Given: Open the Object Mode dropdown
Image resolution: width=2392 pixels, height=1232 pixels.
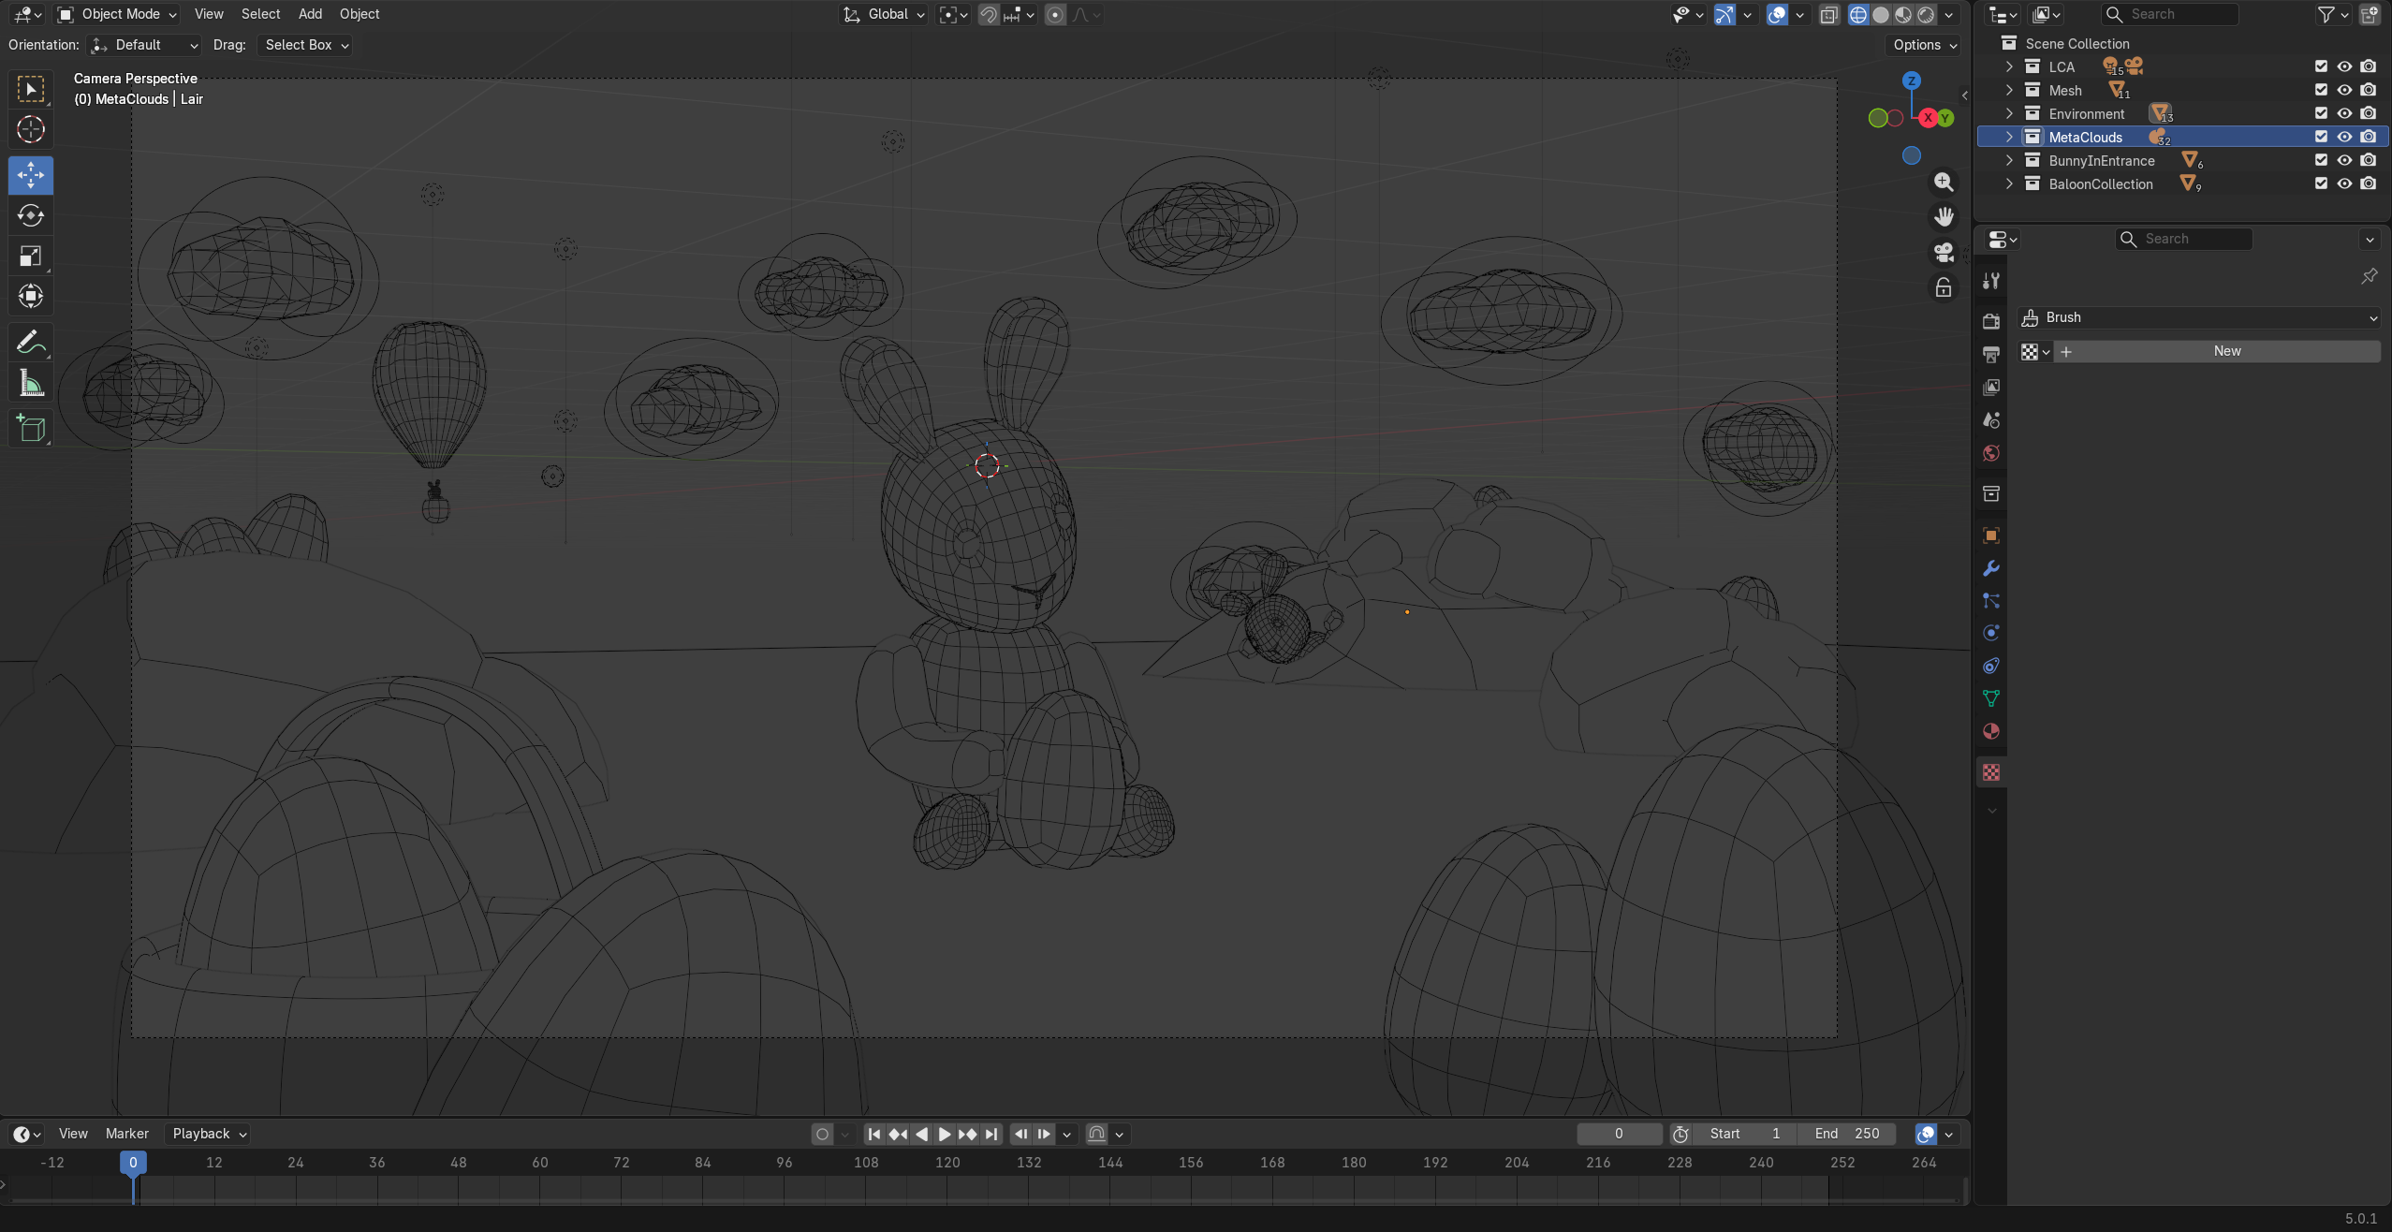Looking at the screenshot, I should (117, 14).
